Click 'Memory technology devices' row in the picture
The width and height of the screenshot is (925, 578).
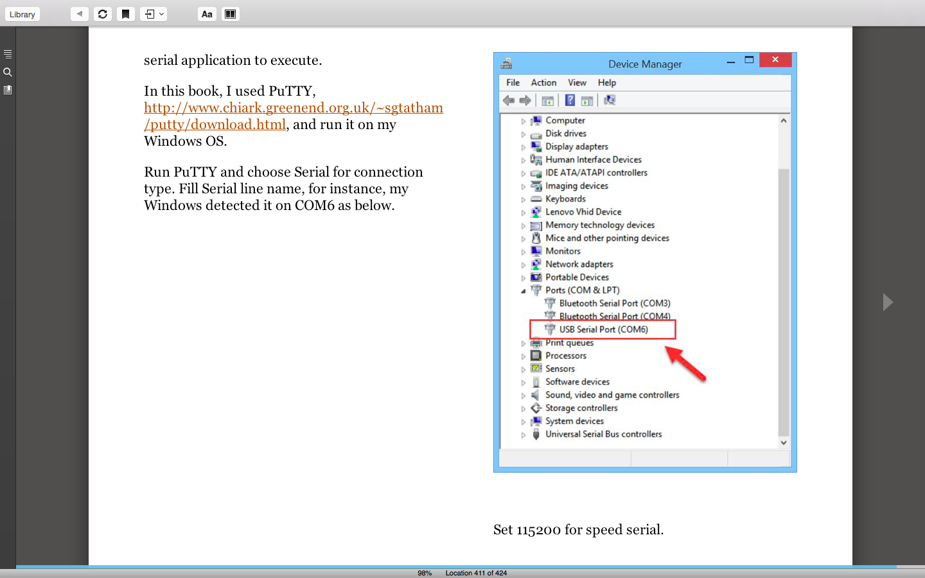[592, 225]
